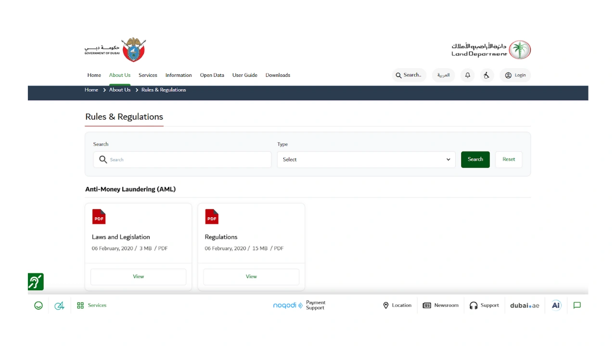Open the wheelchair accessibility options icon

tap(487, 75)
